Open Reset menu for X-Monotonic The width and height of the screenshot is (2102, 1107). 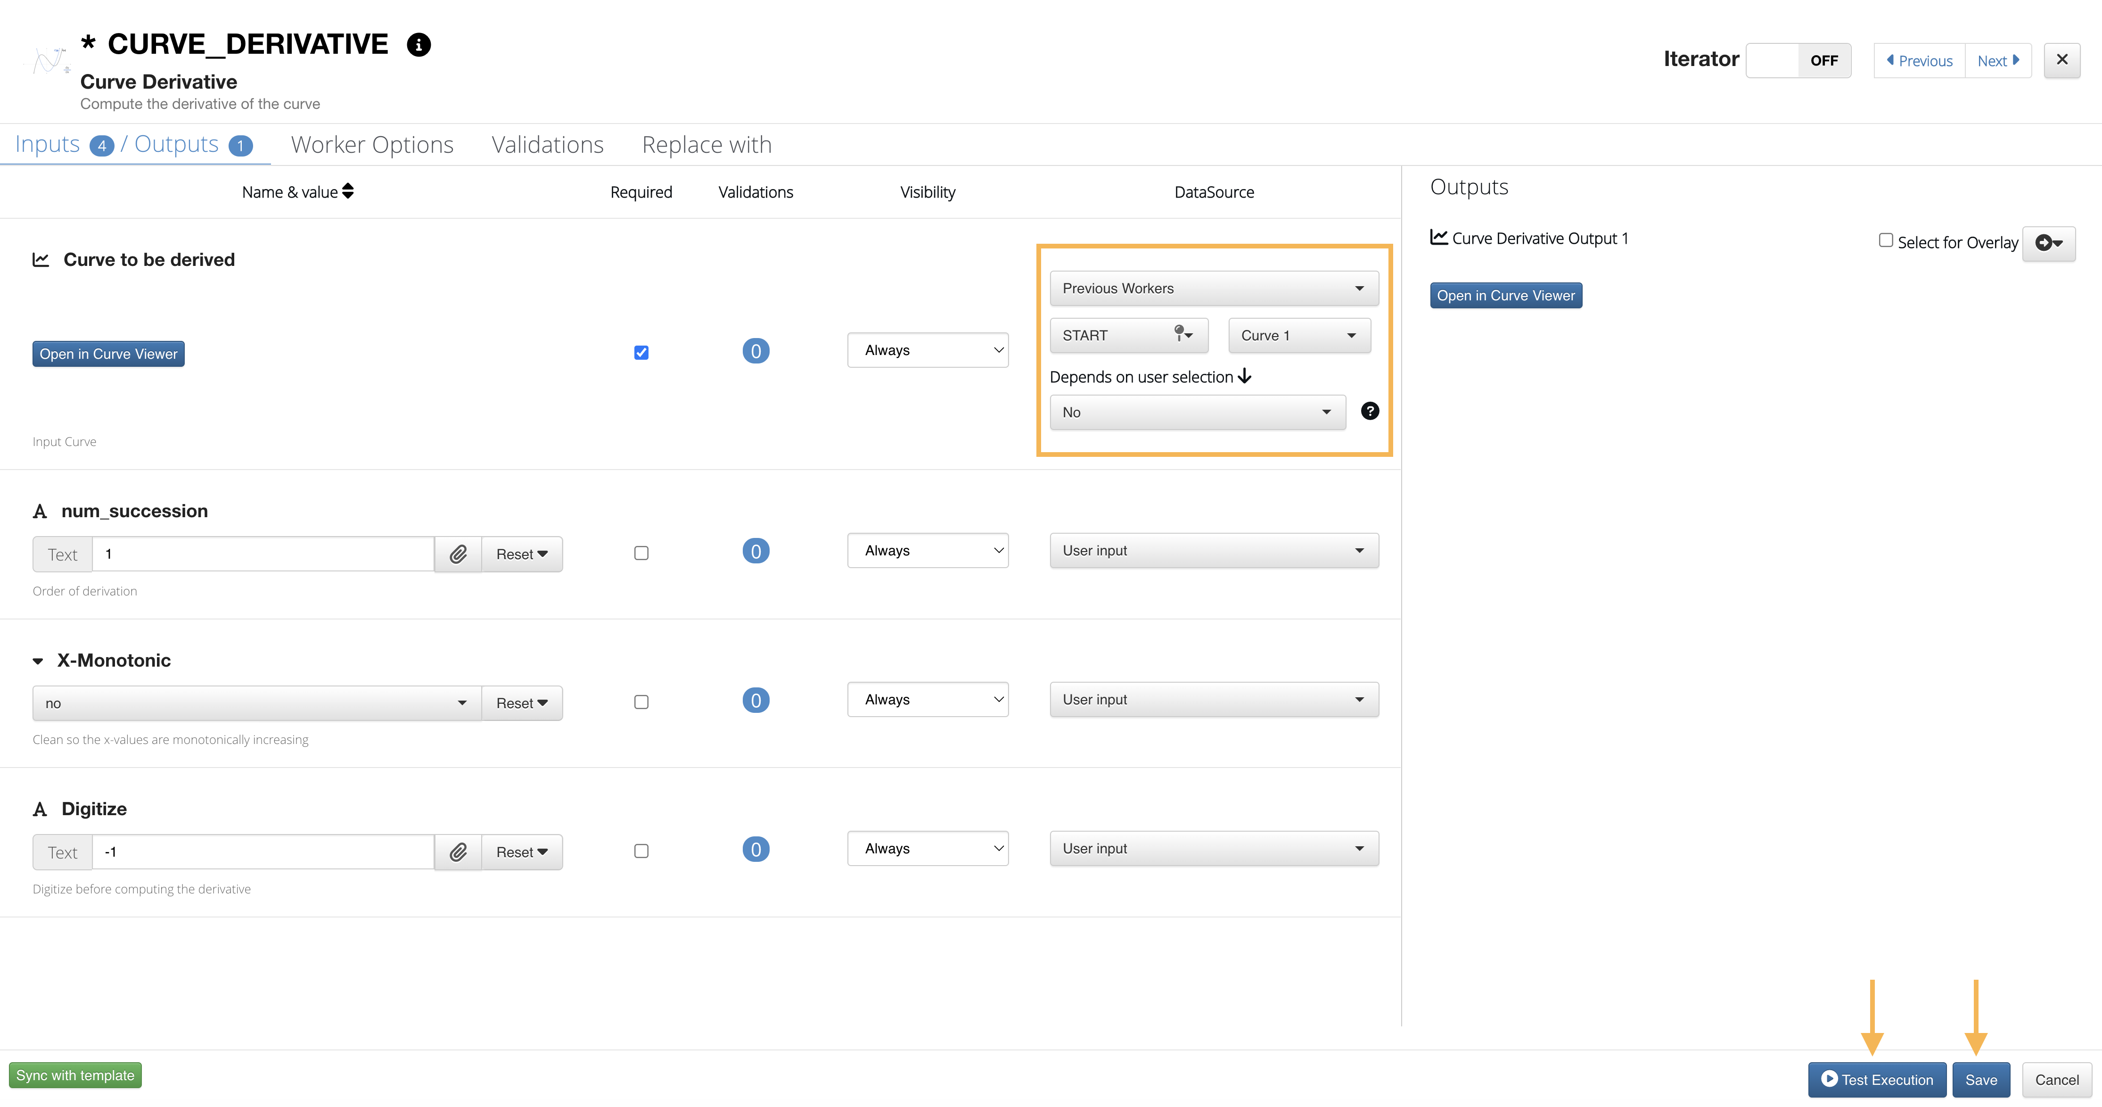coord(522,704)
